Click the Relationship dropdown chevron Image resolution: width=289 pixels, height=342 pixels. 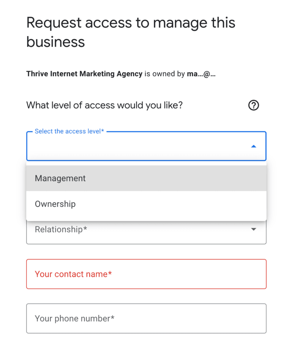coord(253,229)
